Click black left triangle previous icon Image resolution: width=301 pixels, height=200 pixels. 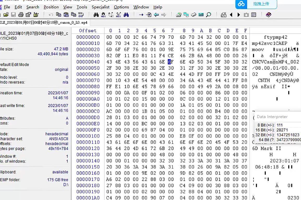231,15
